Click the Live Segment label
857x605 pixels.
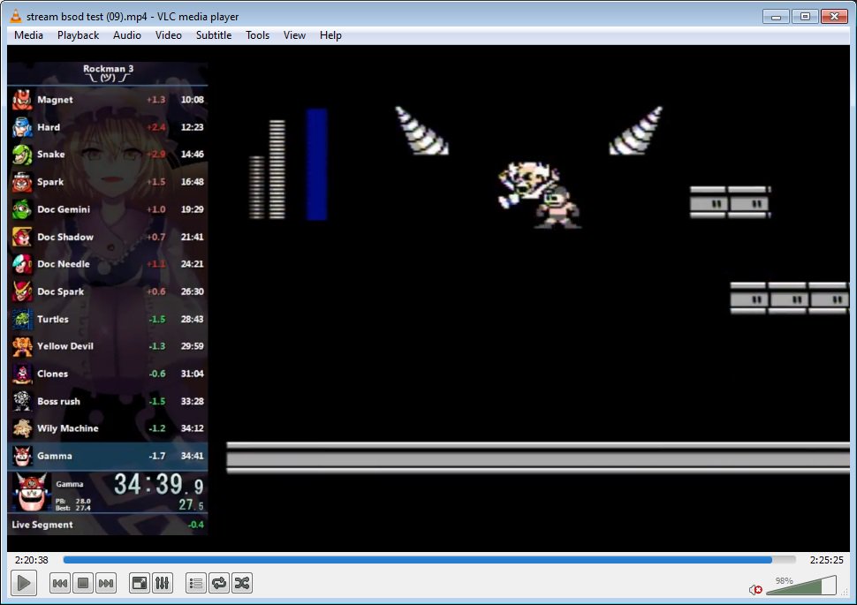(x=42, y=525)
